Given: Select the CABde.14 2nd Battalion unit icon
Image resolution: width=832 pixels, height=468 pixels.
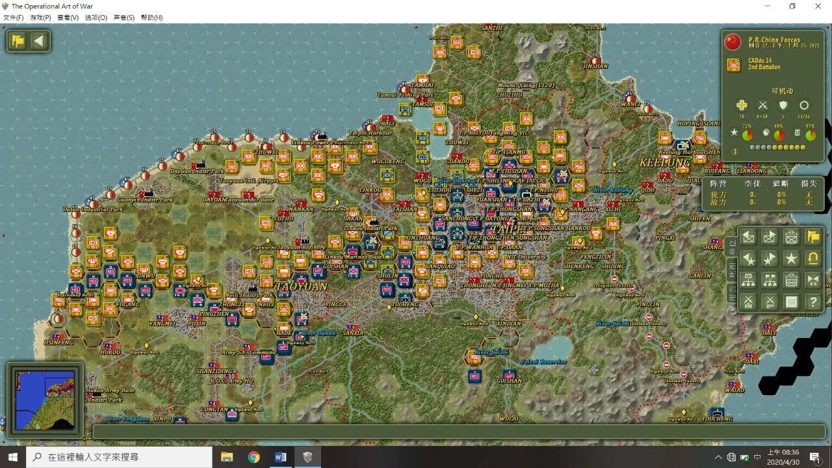Looking at the screenshot, I should pos(734,64).
